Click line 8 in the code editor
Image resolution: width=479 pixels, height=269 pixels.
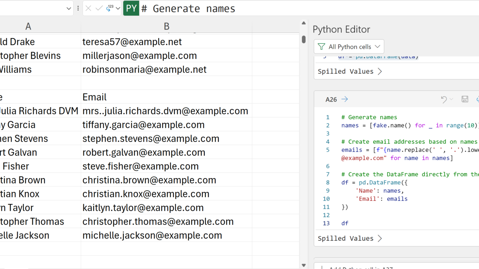(x=374, y=182)
